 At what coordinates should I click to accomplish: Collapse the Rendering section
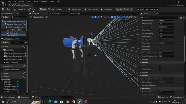[141, 63]
